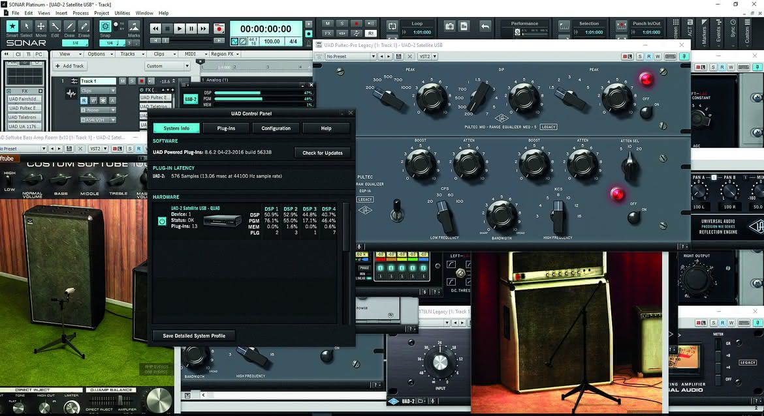This screenshot has height=416, width=764.
Task: Toggle the global Solo button in Mix module
Action: [x=342, y=23]
